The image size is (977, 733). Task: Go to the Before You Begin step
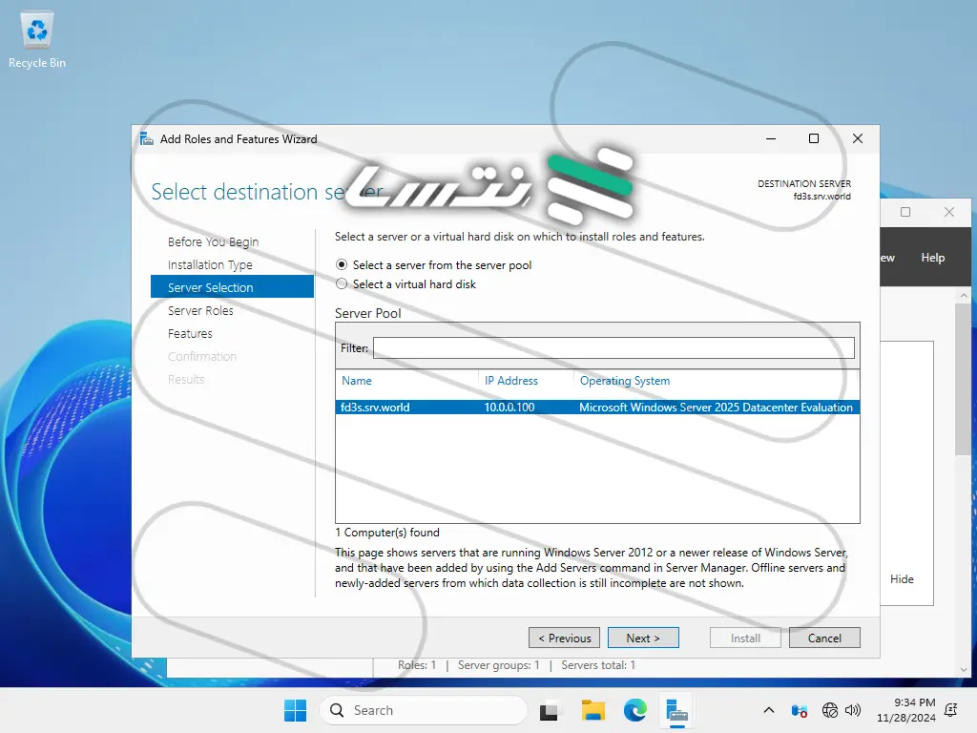coord(213,242)
